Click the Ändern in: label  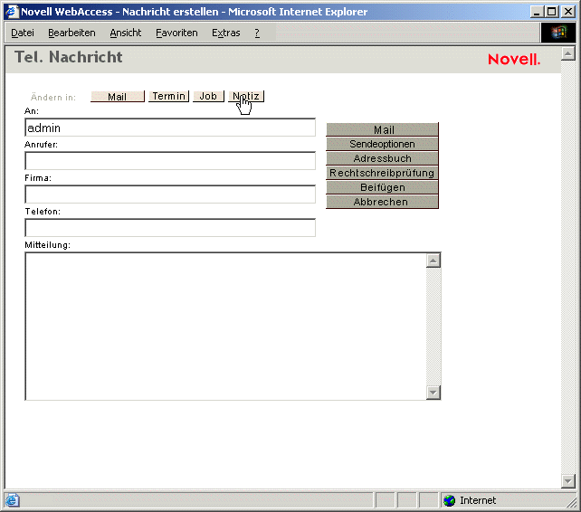tap(53, 97)
